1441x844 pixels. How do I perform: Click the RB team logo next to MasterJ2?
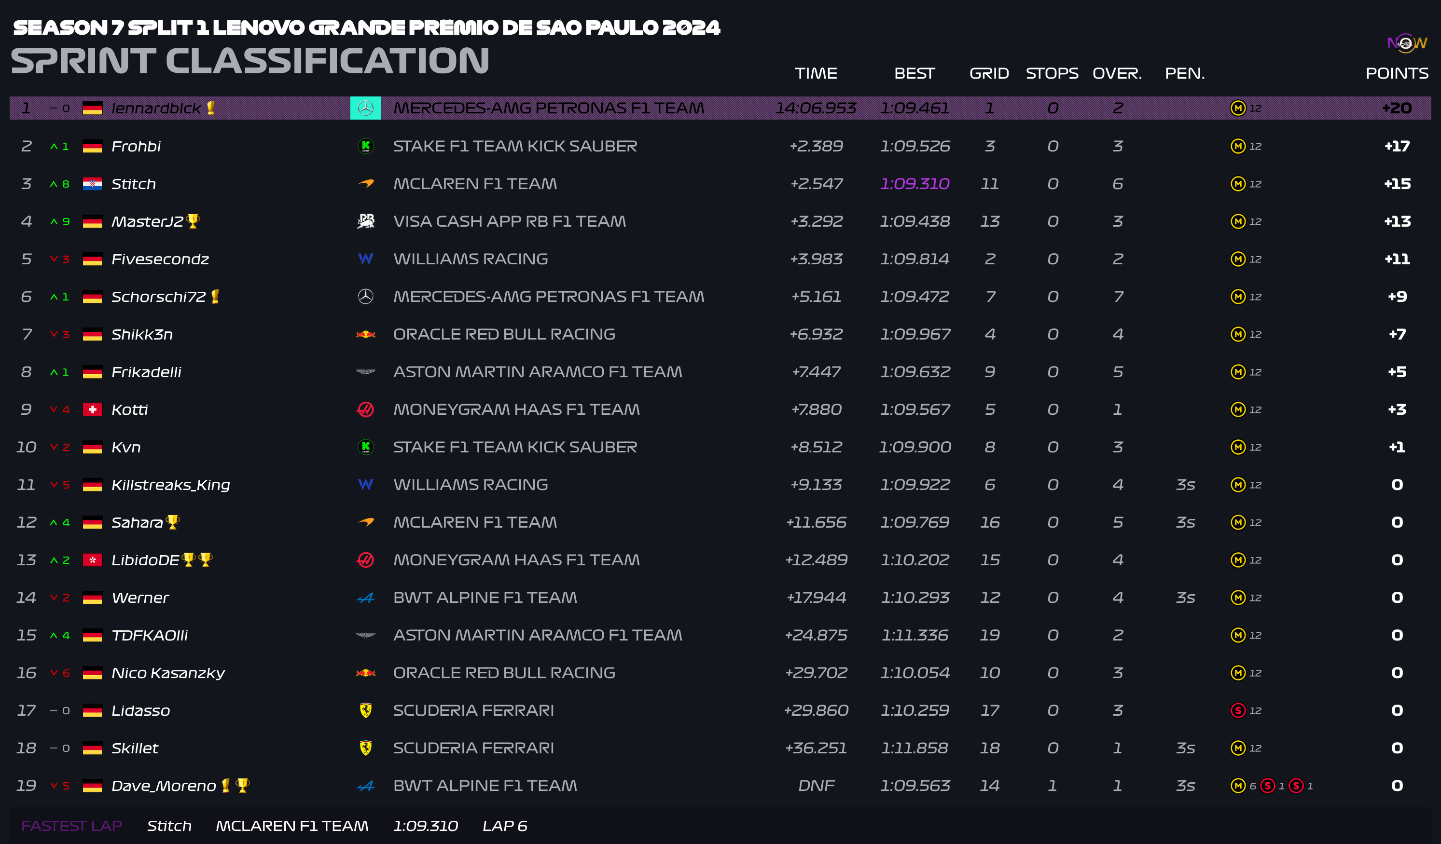pos(365,221)
